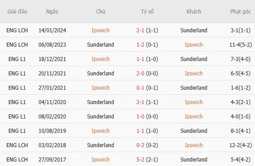Click the 2-1 score of the 14/01/2024 match

point(140,30)
